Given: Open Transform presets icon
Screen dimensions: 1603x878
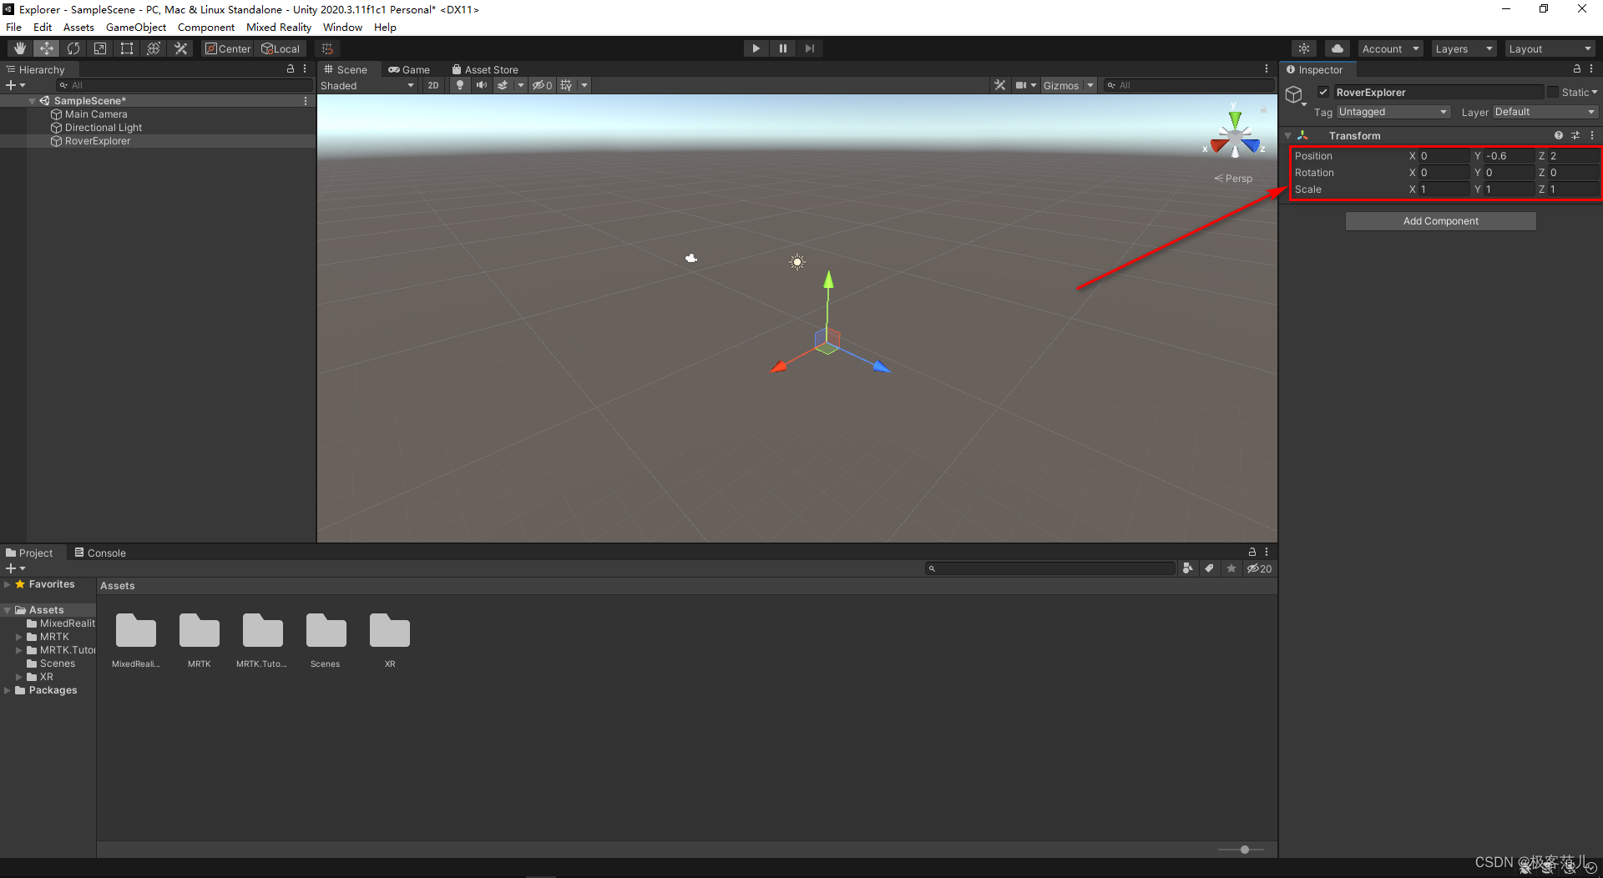Looking at the screenshot, I should pyautogui.click(x=1575, y=135).
